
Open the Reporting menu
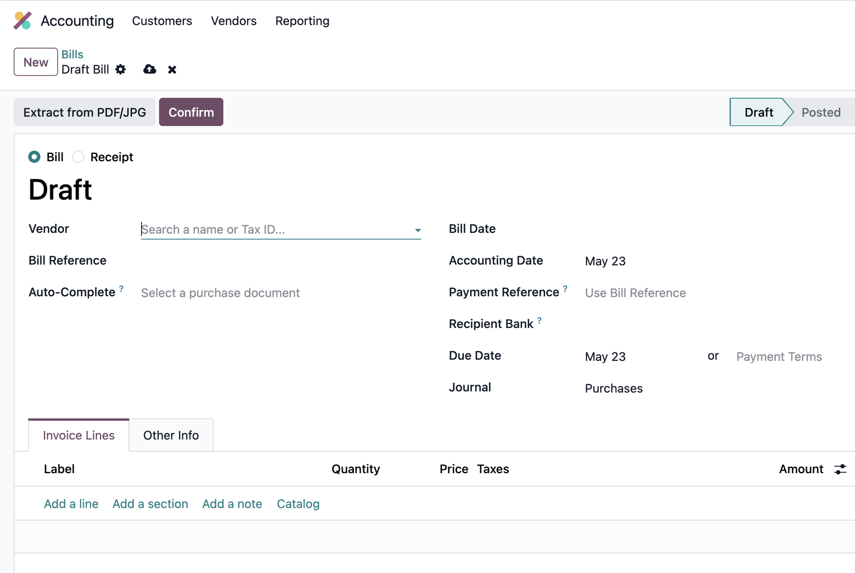pos(302,21)
